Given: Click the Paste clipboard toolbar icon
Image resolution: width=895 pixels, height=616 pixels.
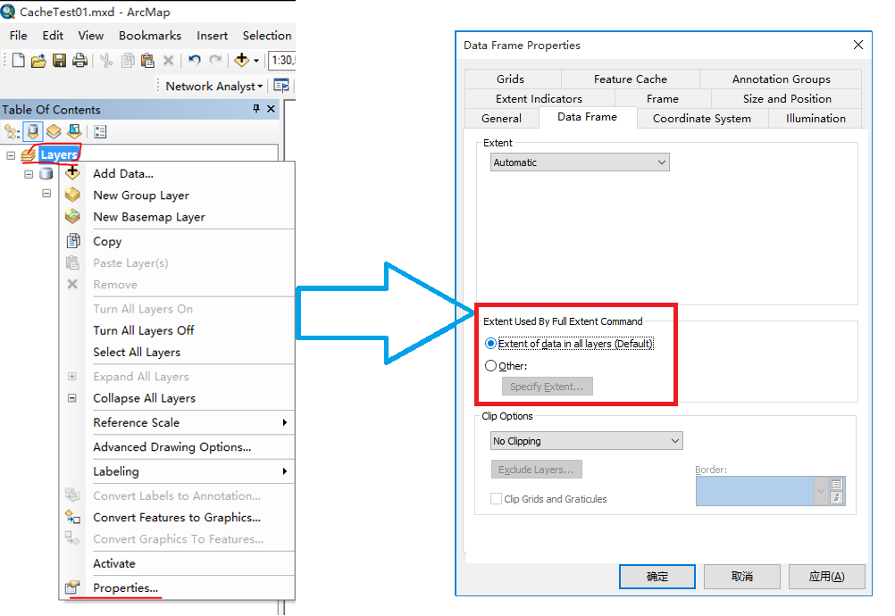Looking at the screenshot, I should (x=148, y=61).
